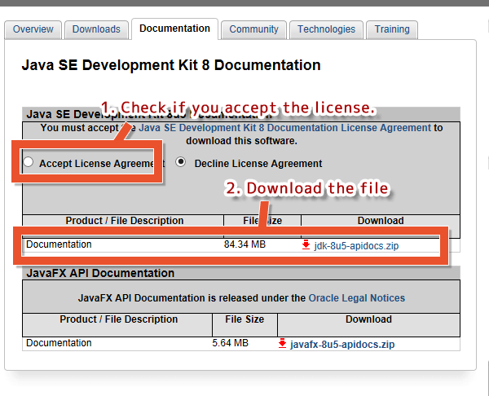Viewport: 489px width, 396px height.
Task: Open the Technologies tab
Action: 326,29
